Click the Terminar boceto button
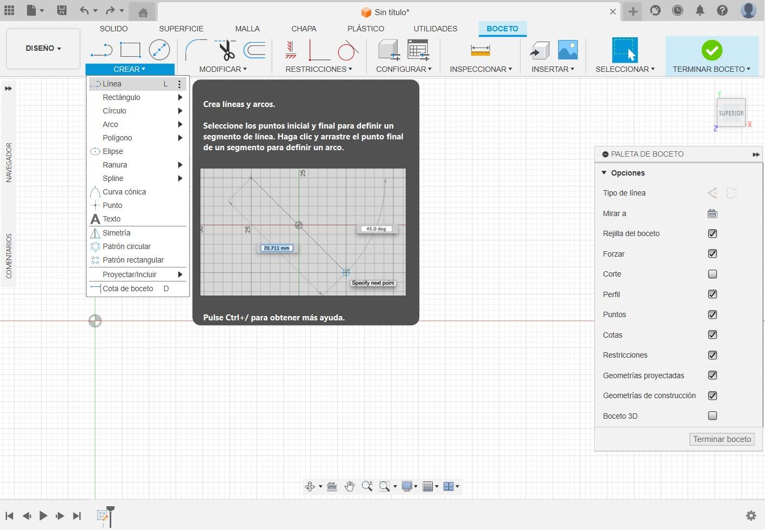Viewport: 765px width, 530px height. coord(722,439)
